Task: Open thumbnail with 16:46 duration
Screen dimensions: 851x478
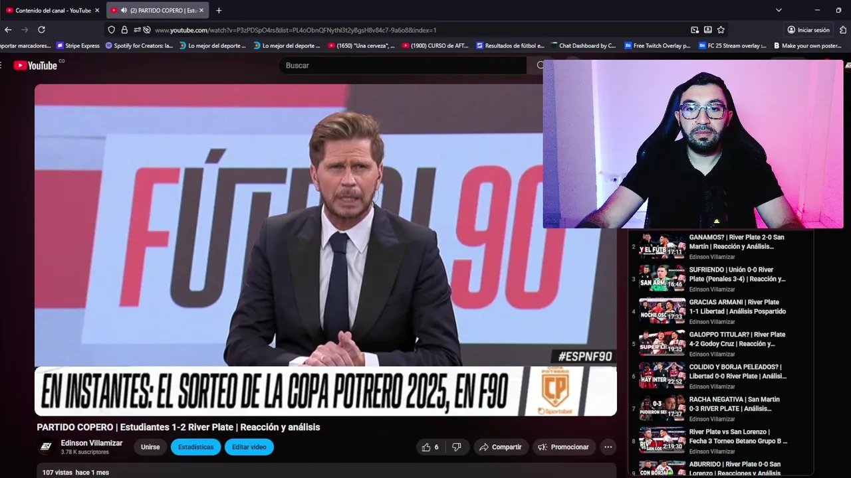Action: pyautogui.click(x=662, y=278)
